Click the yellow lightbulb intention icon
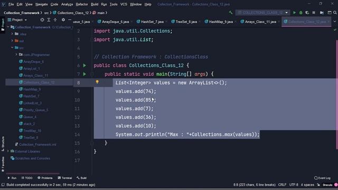Image resolution: width=338 pixels, height=190 pixels. (x=97, y=82)
